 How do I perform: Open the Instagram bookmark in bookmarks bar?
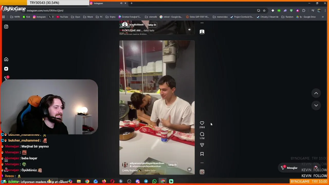tap(39, 17)
